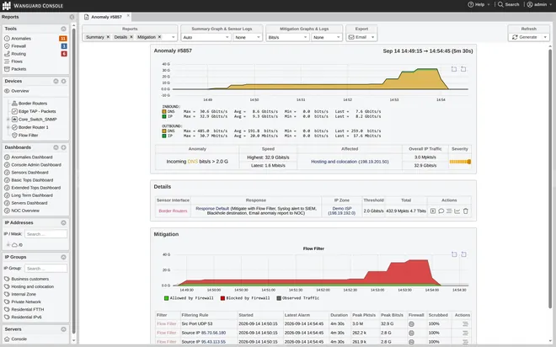Image resolution: width=556 pixels, height=347 pixels.
Task: Open Anomalies in the Tools panel
Action: coord(21,38)
